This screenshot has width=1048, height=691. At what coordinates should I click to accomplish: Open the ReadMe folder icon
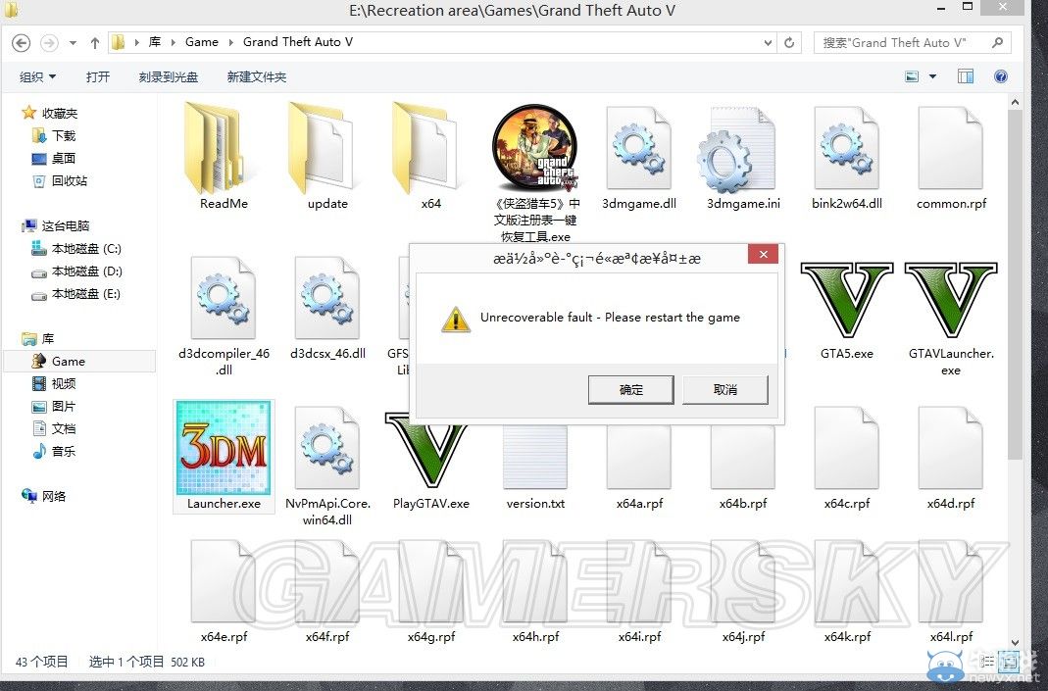224,150
